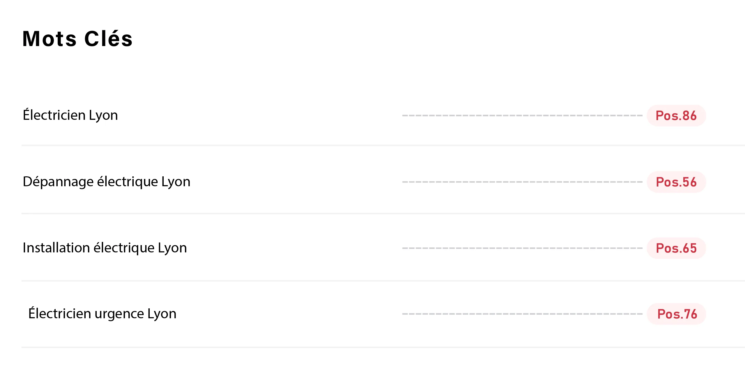745x385 pixels.
Task: Open the "Électricien urgence Lyon" keyword
Action: [x=102, y=314]
